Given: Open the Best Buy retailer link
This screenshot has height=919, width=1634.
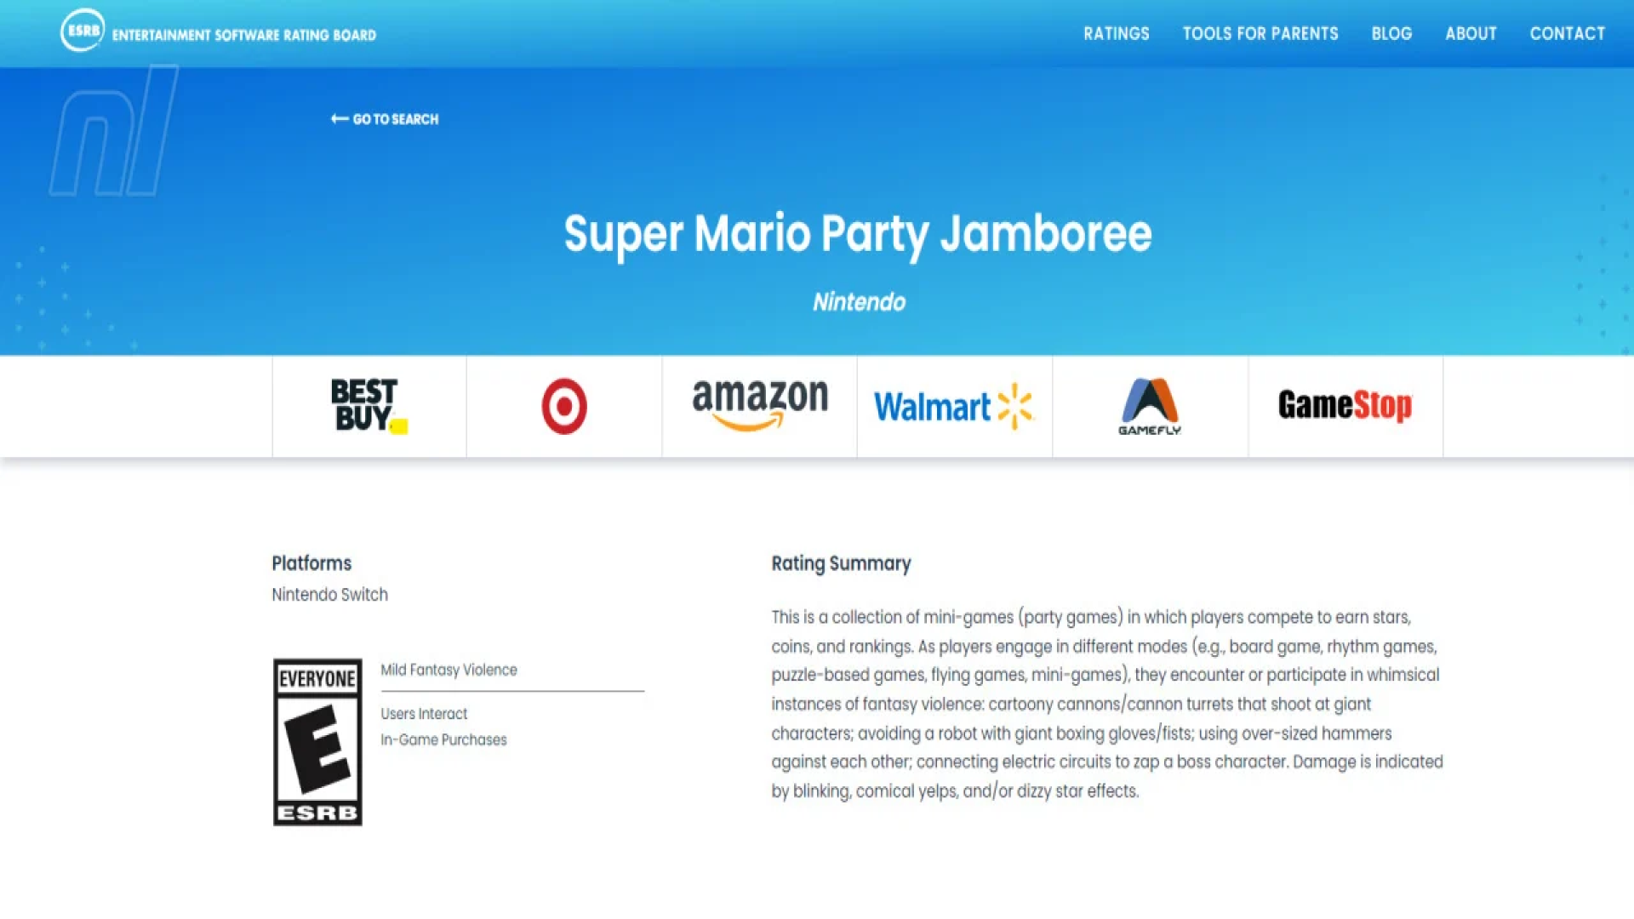Looking at the screenshot, I should point(368,406).
